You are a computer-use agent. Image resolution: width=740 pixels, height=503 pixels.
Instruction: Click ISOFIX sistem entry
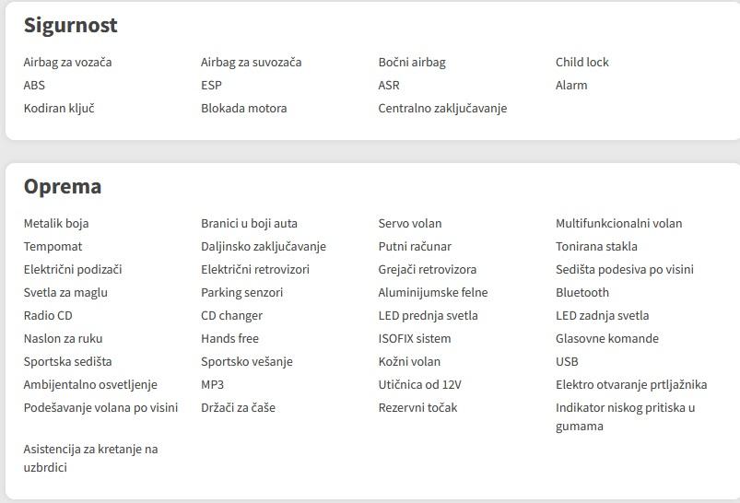pyautogui.click(x=415, y=339)
